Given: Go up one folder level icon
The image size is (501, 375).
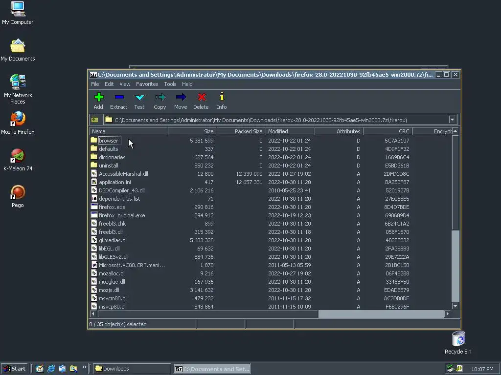Looking at the screenshot, I should click(95, 120).
